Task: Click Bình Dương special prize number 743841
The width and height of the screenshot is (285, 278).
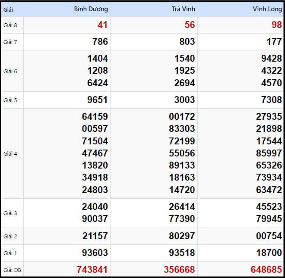Action: coord(92,270)
